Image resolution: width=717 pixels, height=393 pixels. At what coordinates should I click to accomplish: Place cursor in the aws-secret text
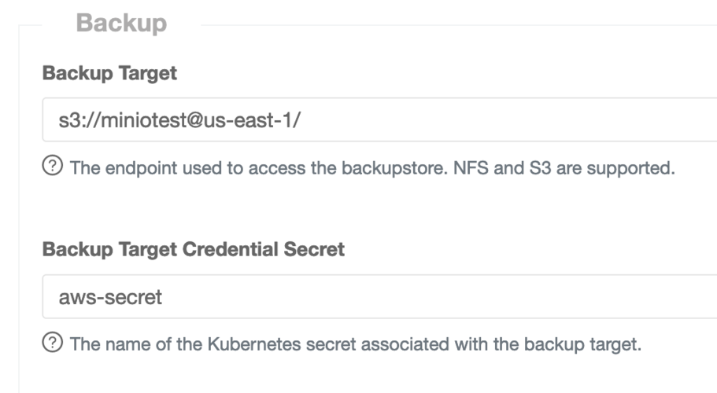[110, 298]
